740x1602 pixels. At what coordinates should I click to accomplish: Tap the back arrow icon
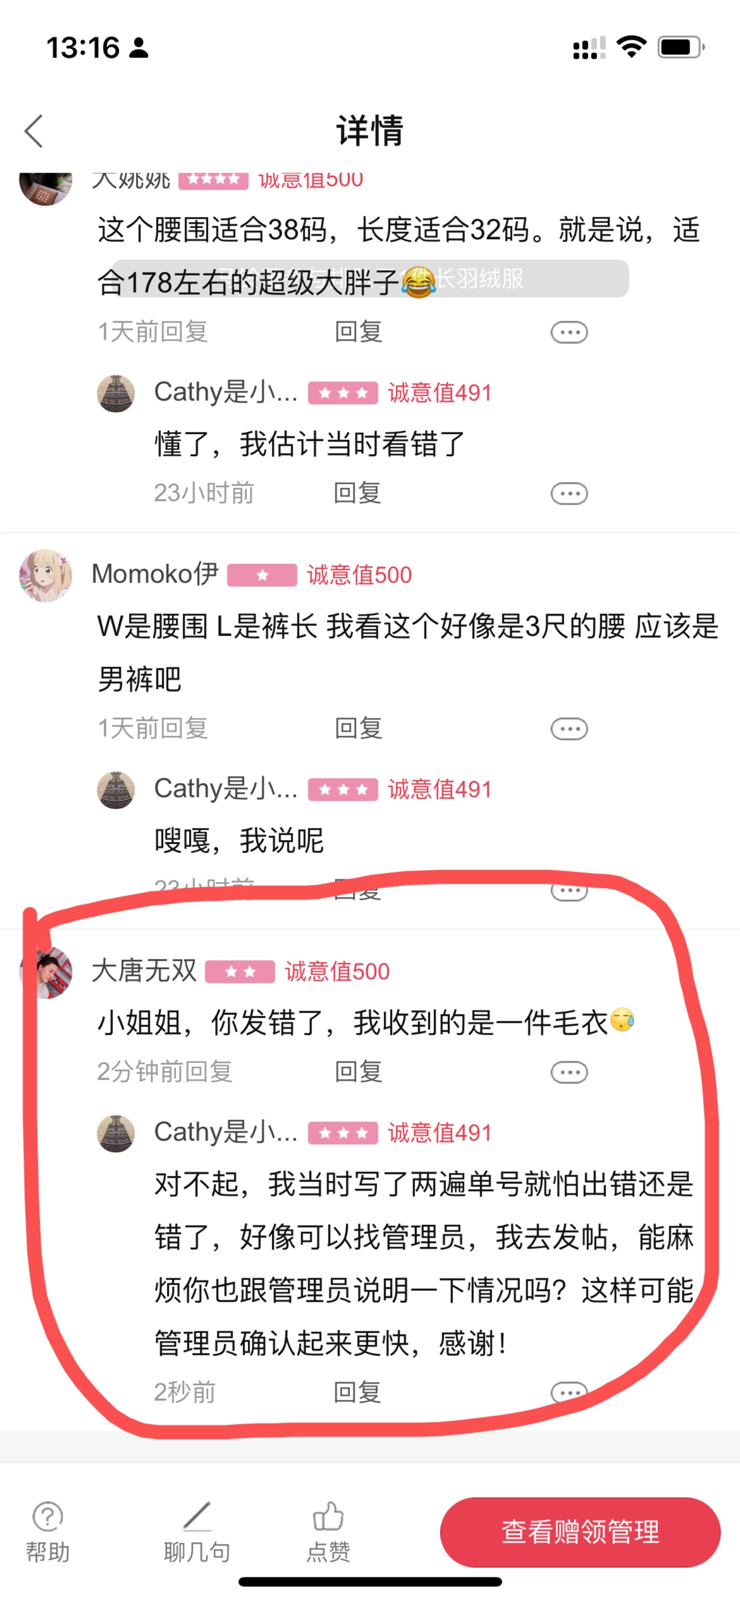pyautogui.click(x=34, y=131)
